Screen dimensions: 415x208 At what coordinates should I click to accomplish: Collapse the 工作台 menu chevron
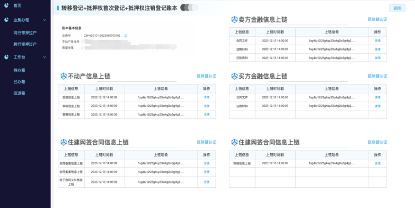pos(44,57)
